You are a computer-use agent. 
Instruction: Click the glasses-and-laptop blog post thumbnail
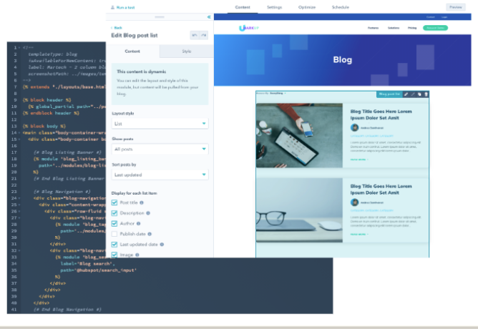coord(299,210)
